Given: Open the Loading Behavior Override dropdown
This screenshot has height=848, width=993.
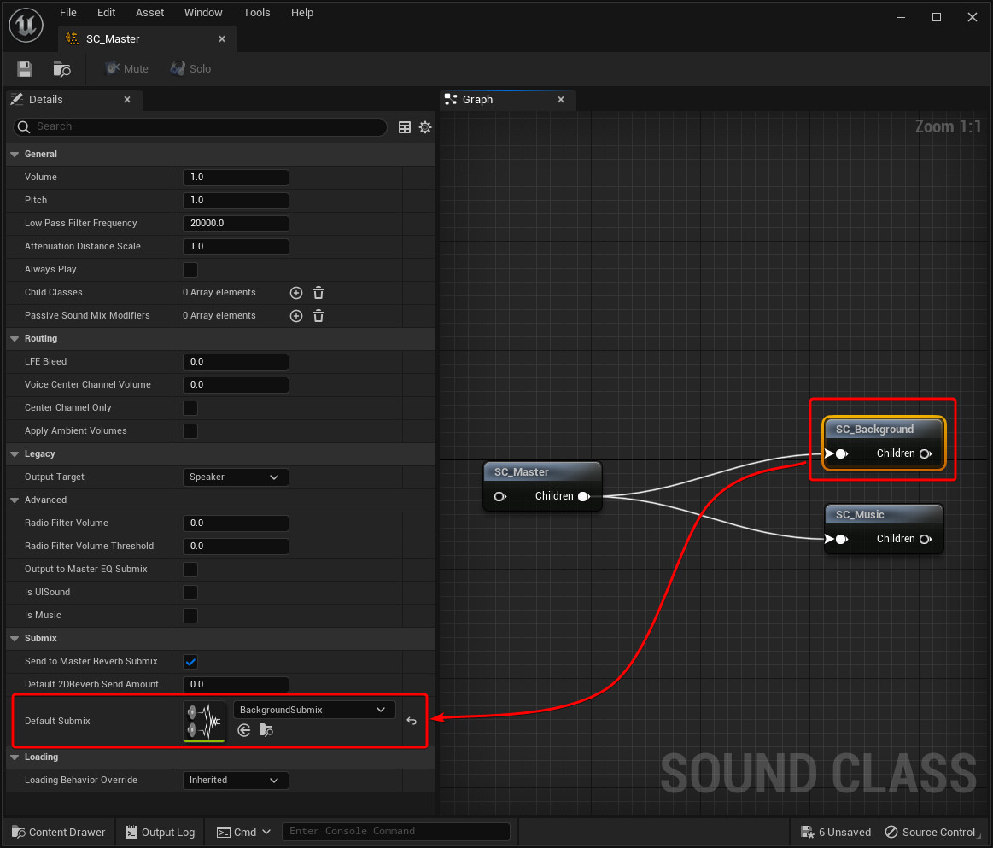Looking at the screenshot, I should [235, 780].
